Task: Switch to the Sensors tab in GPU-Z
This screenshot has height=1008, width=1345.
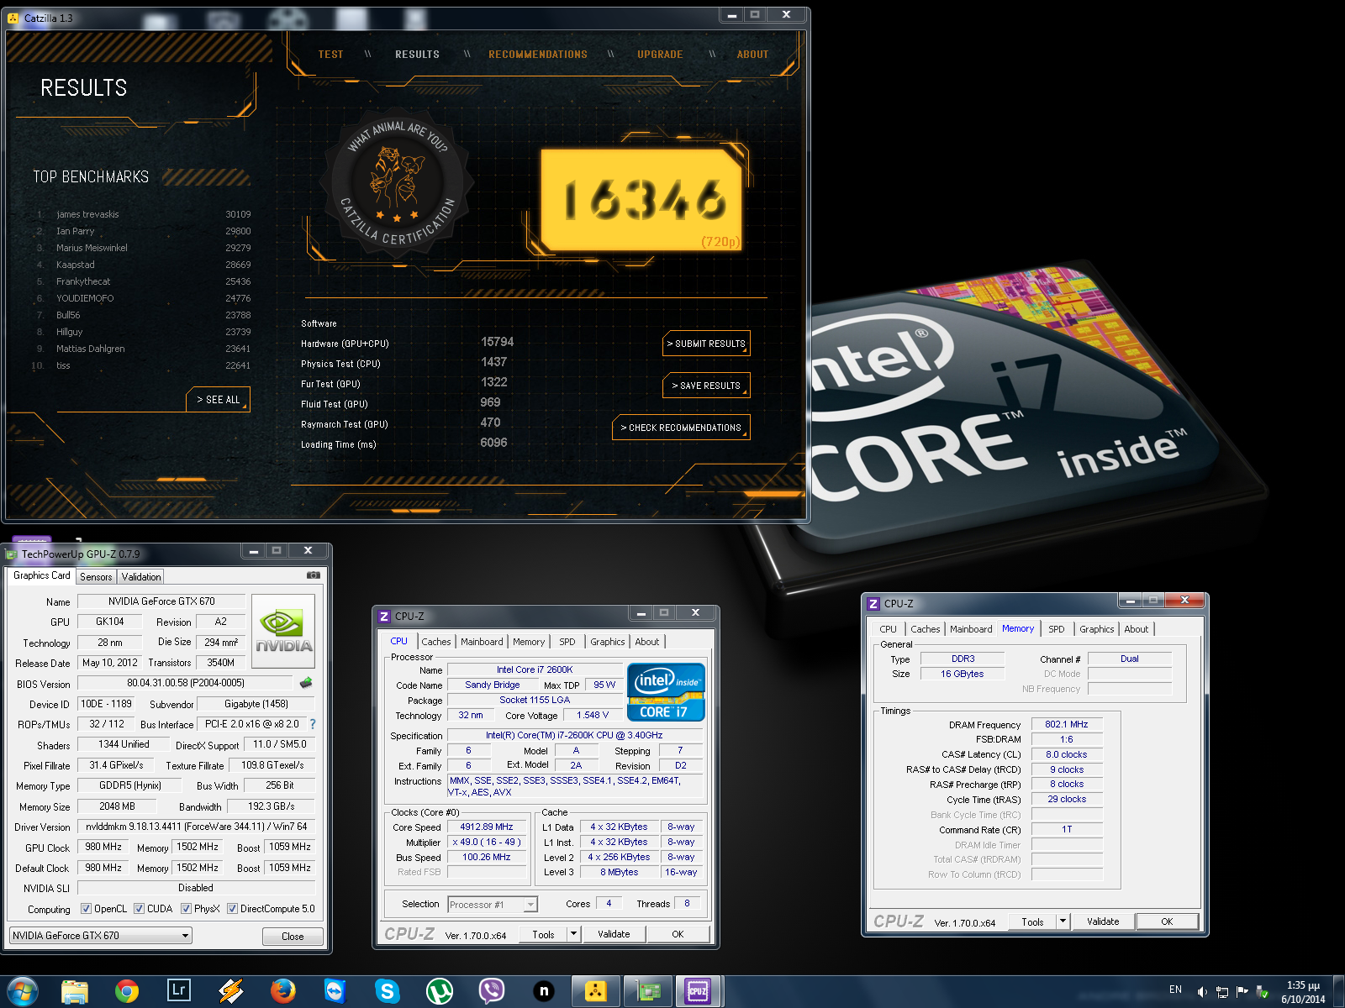Action: [96, 577]
